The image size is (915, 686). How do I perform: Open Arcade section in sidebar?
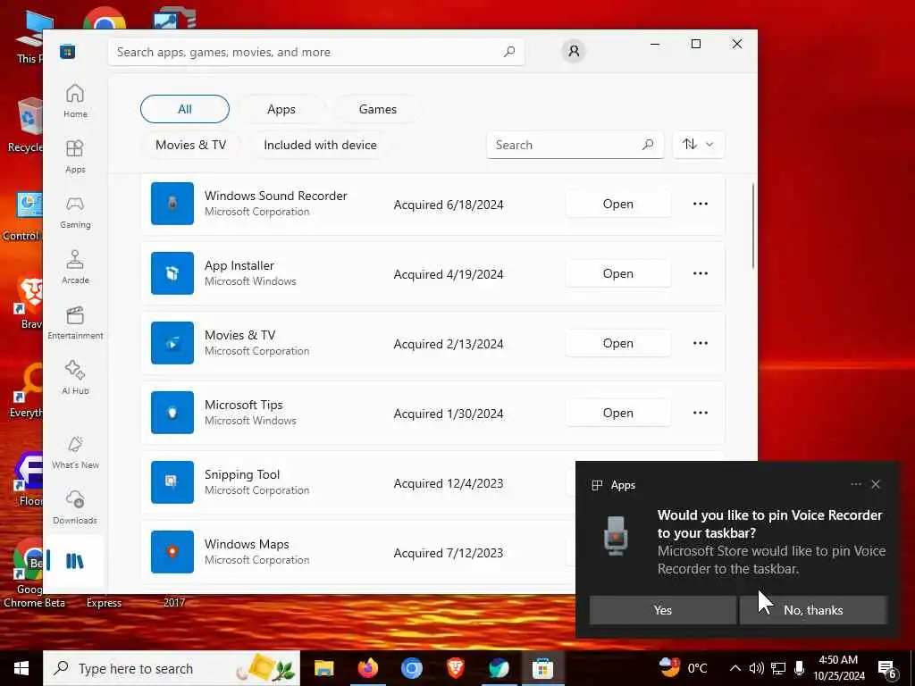point(75,267)
